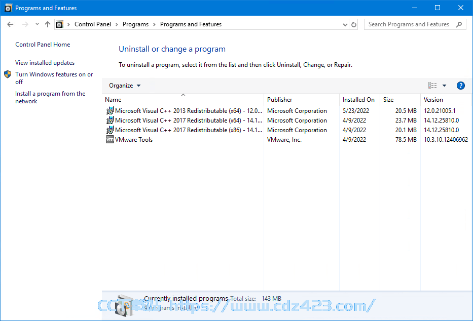473x321 pixels.
Task: Sort by the Size column header
Action: [400, 100]
